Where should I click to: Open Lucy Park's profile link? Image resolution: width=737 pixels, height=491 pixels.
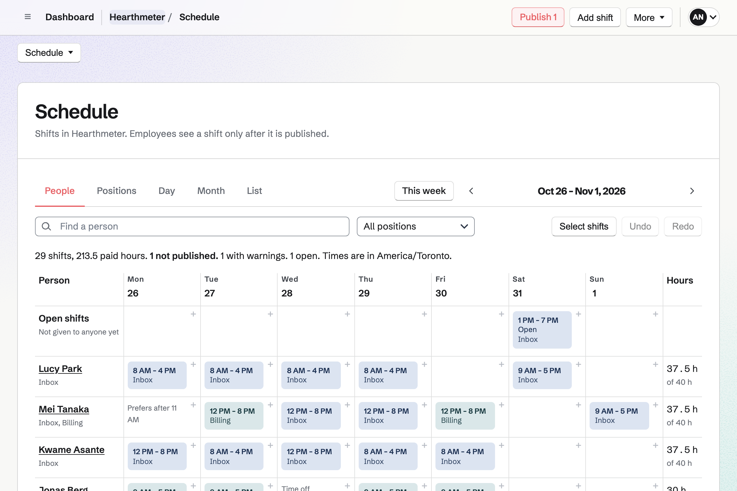[x=60, y=369]
